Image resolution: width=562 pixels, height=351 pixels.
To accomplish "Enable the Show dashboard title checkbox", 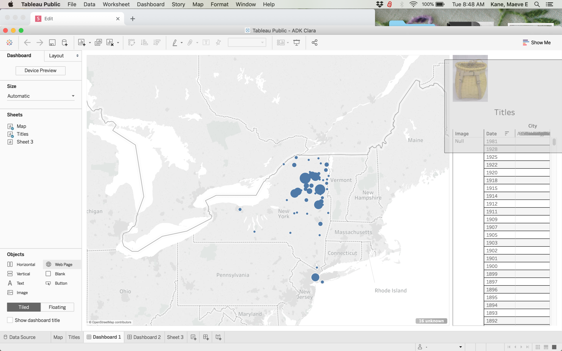I will [x=10, y=320].
